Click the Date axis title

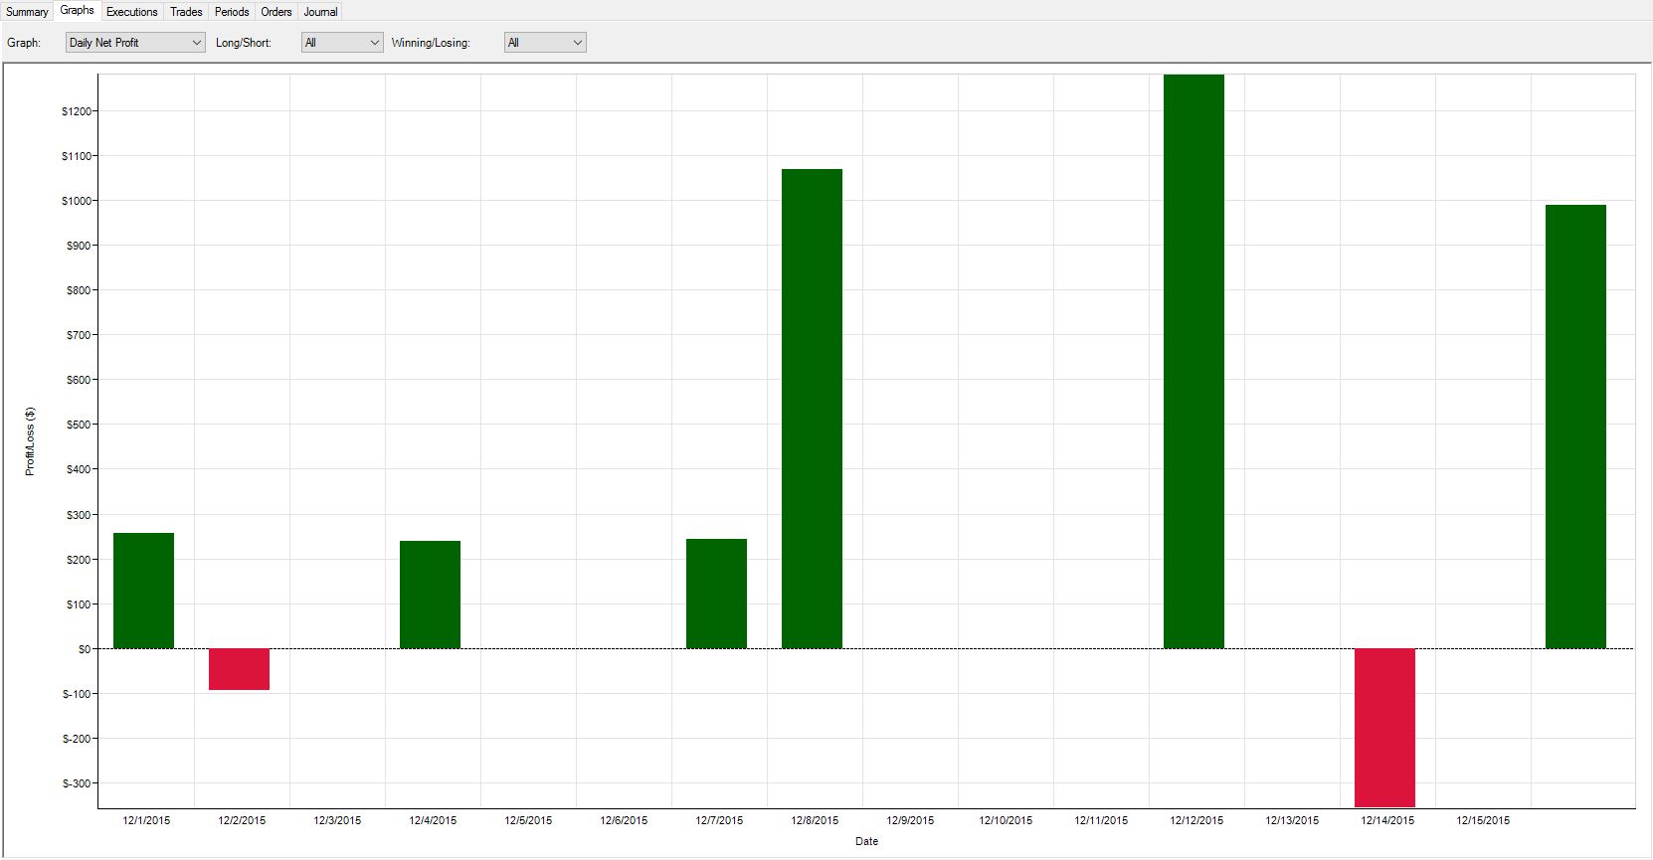tap(866, 841)
